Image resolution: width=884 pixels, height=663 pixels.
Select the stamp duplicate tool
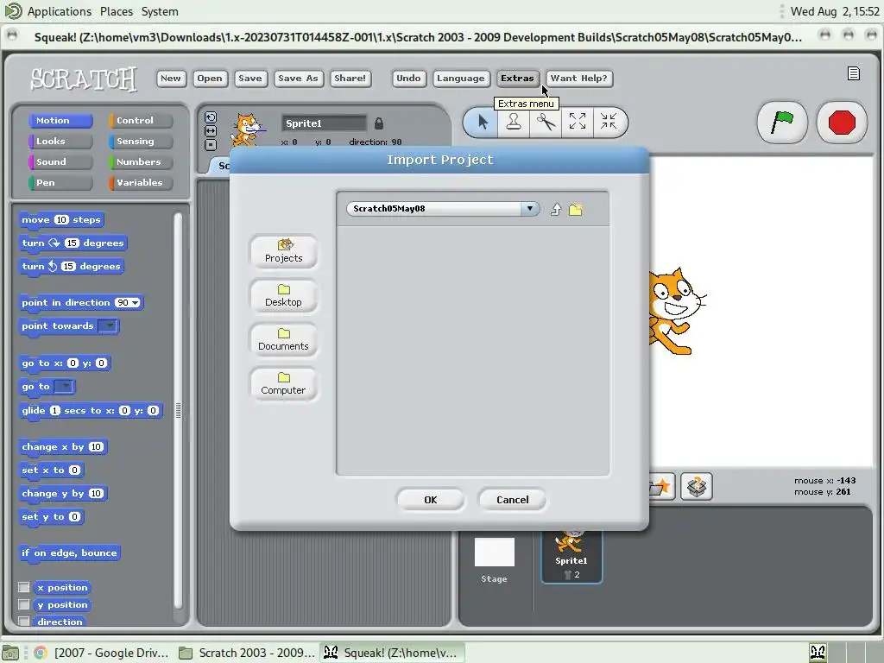(513, 122)
